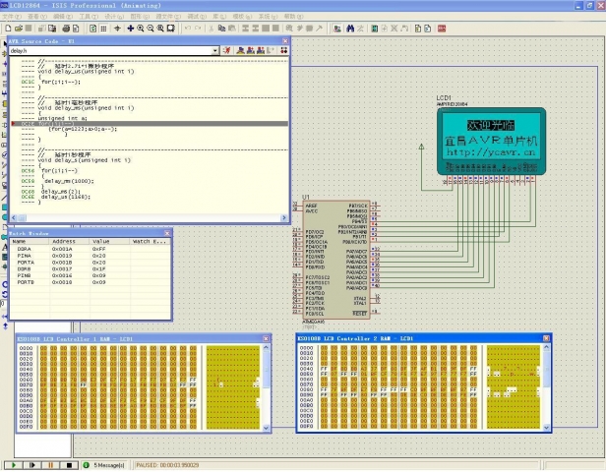Screen dimensions: 606x472
Task: Click the run debug icon in source window
Action: point(227,49)
